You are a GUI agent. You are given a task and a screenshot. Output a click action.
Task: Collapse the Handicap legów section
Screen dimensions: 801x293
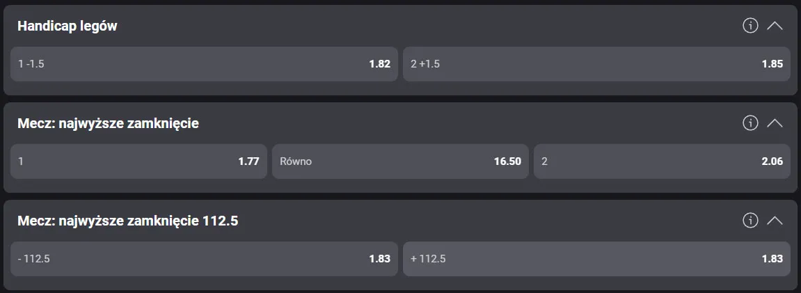pos(775,26)
